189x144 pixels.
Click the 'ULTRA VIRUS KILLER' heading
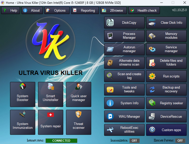[51, 73]
